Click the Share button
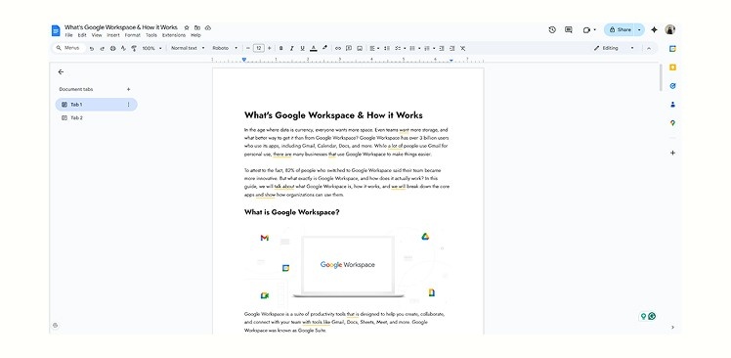731x358 pixels. [620, 30]
